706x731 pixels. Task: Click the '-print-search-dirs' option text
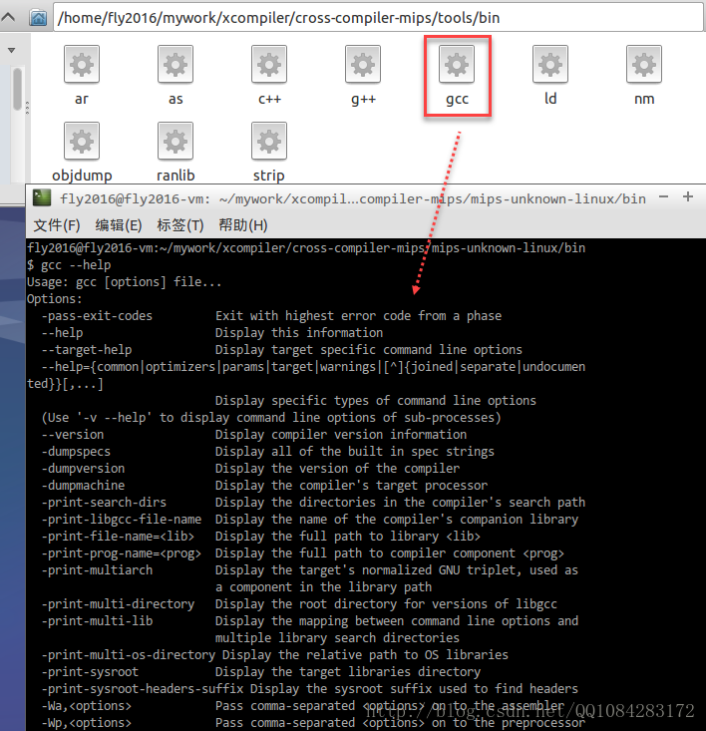104,502
